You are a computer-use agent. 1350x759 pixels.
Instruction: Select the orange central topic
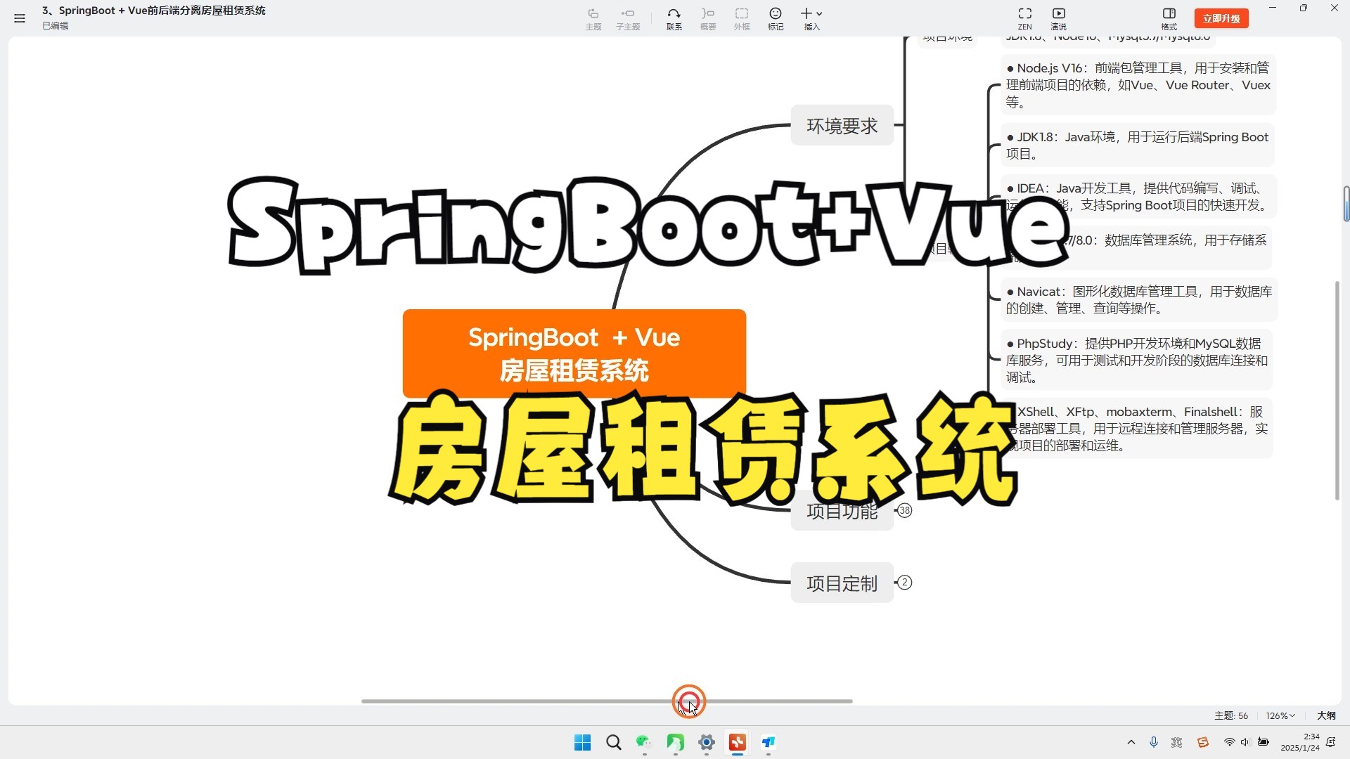click(574, 353)
